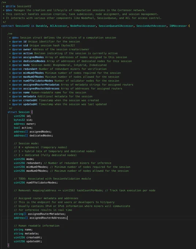Image resolution: width=196 pixels, height=249 pixels.
Task: Click the '// Session mode:' comment
Action: click(26, 144)
